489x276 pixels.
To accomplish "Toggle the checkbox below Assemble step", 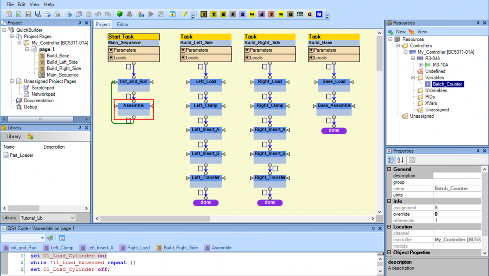I will (128, 120).
